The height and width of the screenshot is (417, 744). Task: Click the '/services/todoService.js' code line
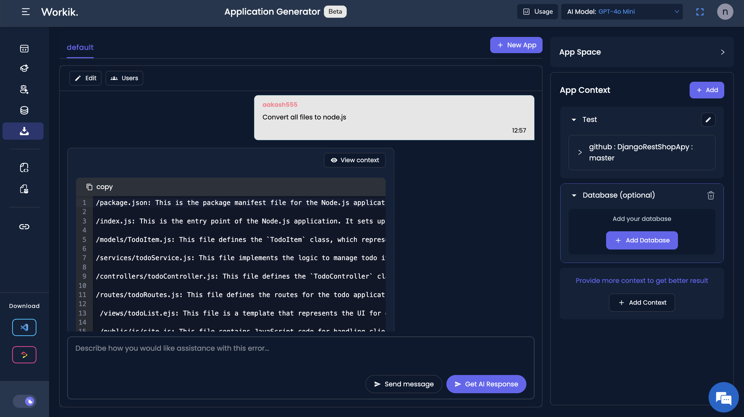tap(240, 258)
